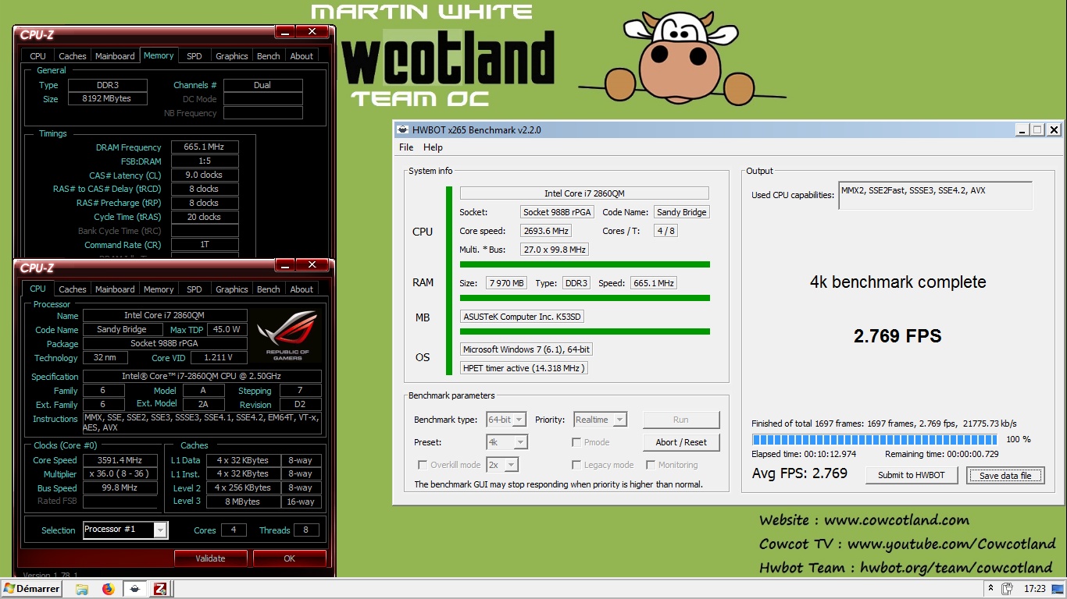
Task: Open Memory tab in CPU-Z processor window
Action: tap(159, 289)
